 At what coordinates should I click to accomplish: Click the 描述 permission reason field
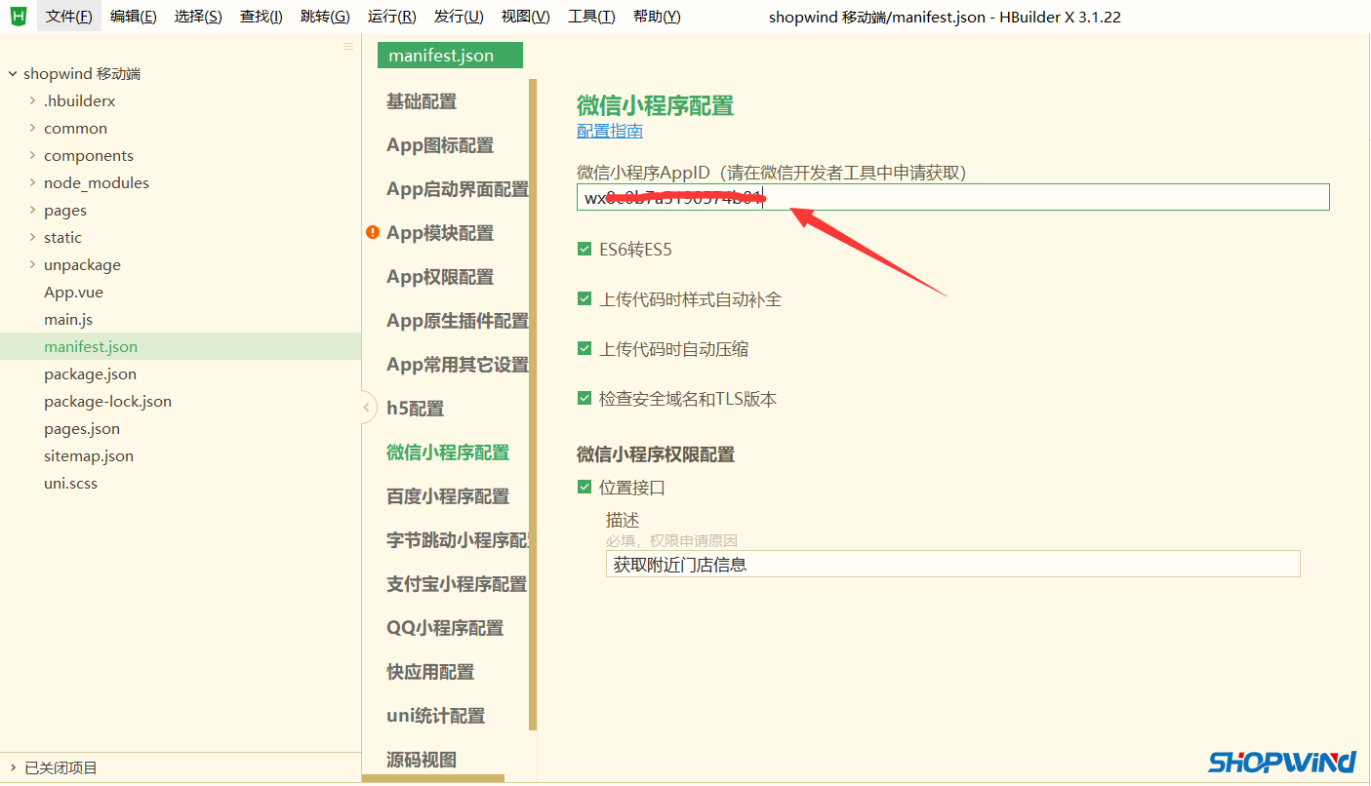tap(952, 564)
